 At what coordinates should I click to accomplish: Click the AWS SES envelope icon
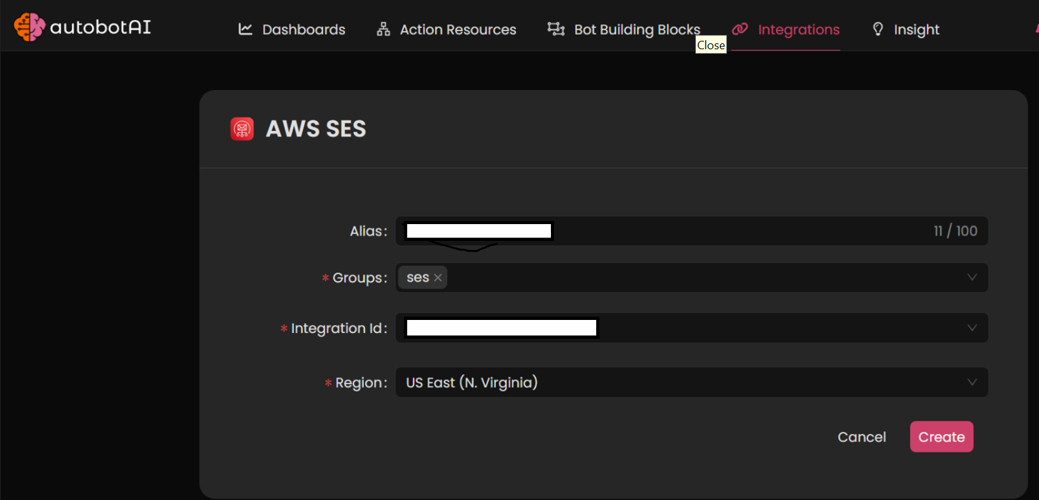(x=242, y=128)
